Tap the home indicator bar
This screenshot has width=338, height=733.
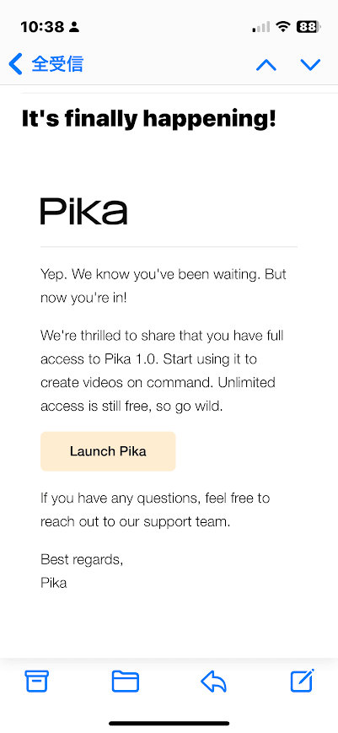coord(169,723)
